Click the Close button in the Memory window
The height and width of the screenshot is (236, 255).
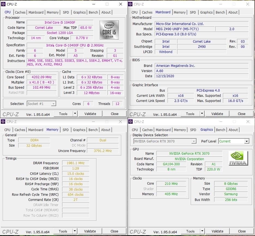[x=114, y=231]
